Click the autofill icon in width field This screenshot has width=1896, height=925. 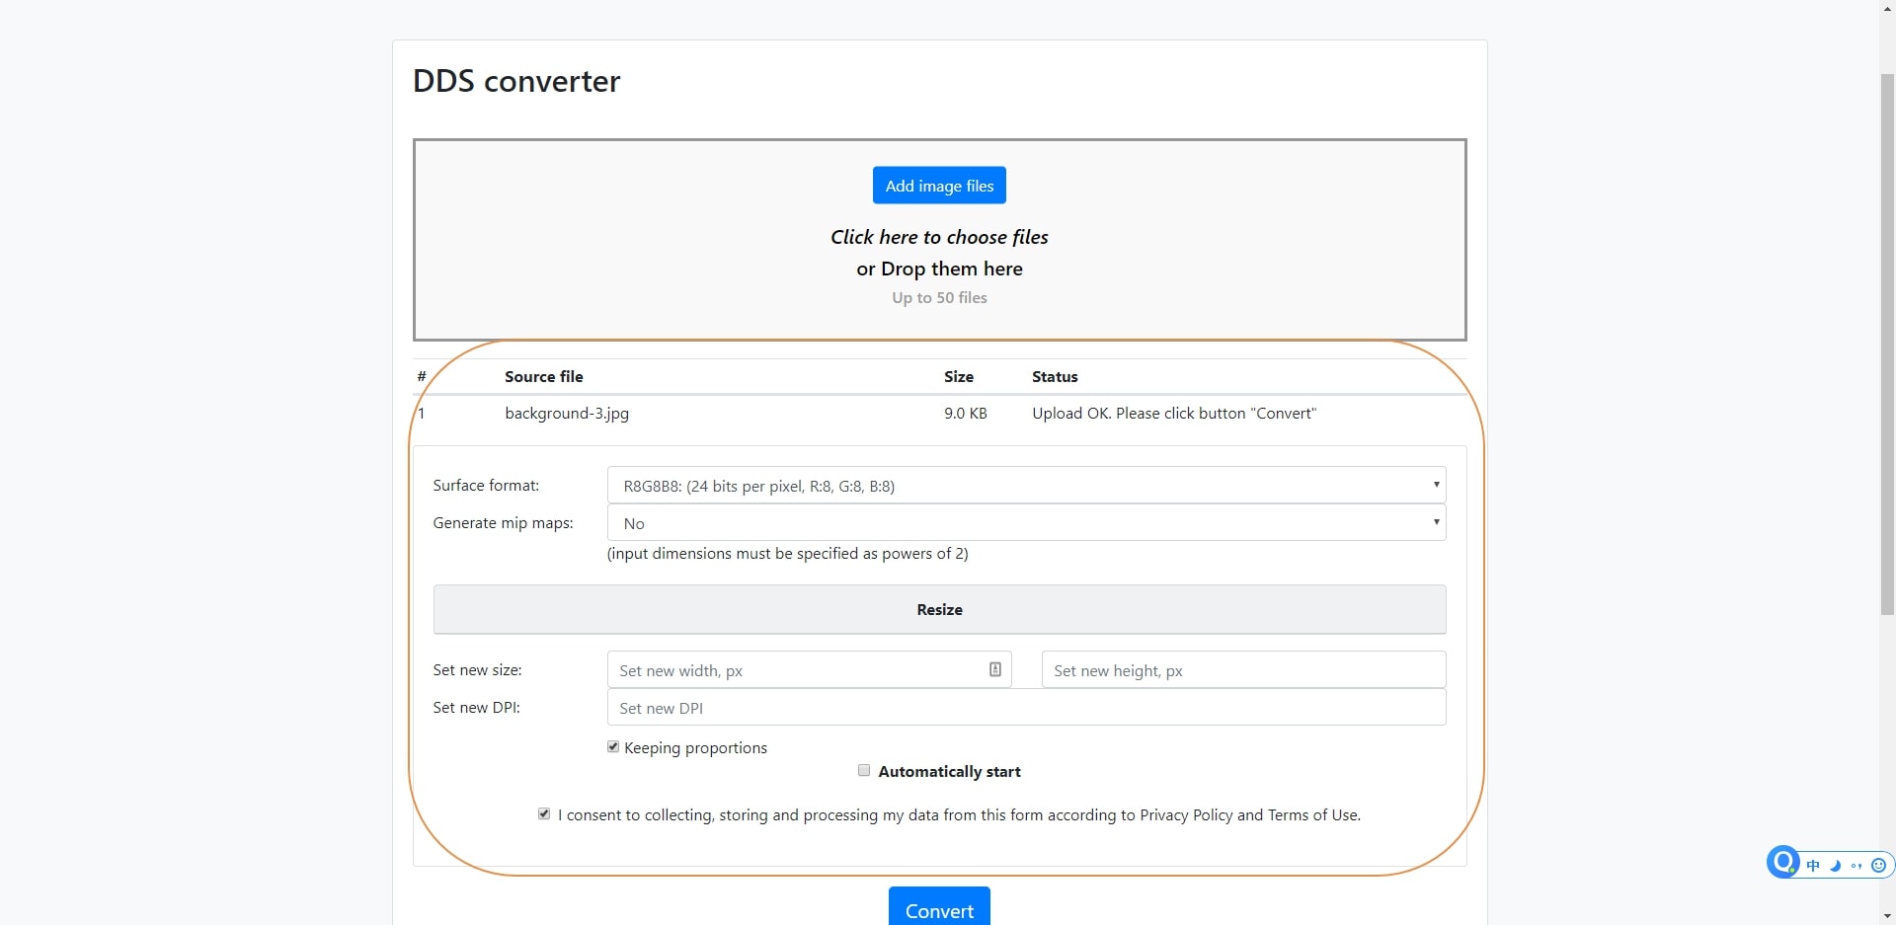click(x=994, y=669)
